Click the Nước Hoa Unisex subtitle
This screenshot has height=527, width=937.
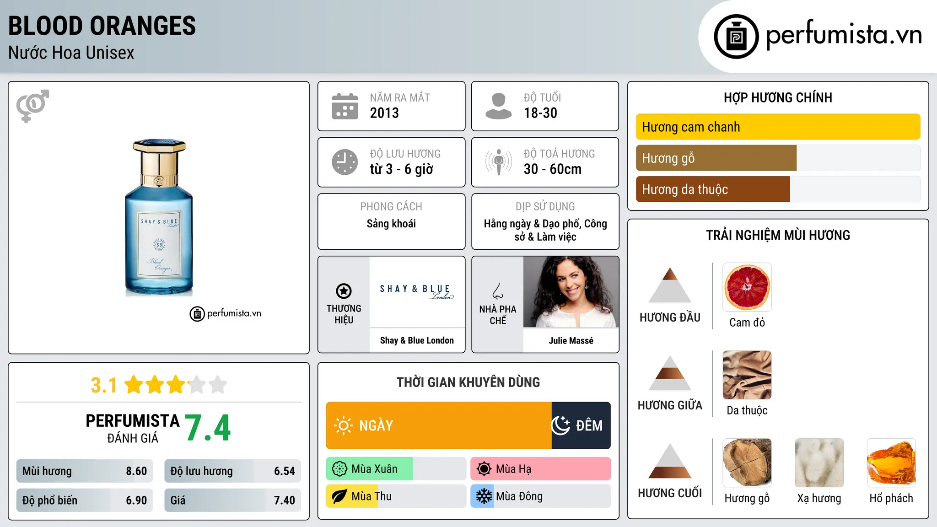click(x=71, y=53)
